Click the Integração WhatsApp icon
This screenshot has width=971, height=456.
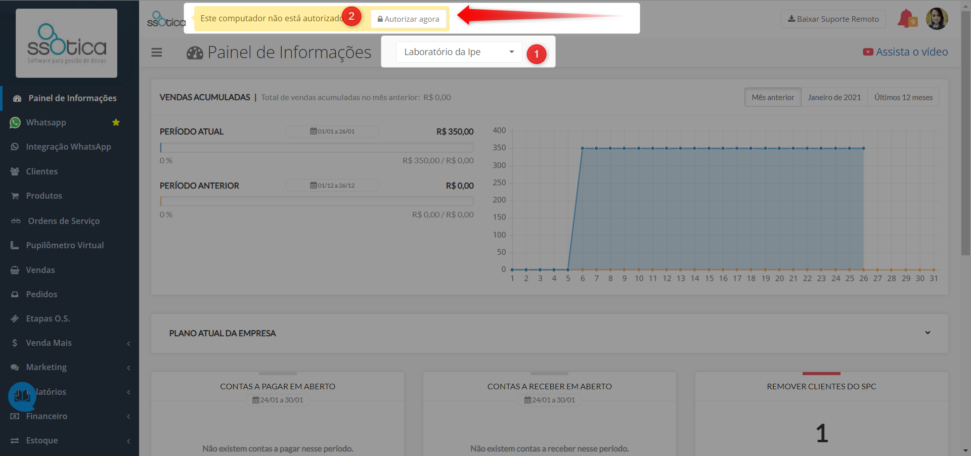[15, 147]
